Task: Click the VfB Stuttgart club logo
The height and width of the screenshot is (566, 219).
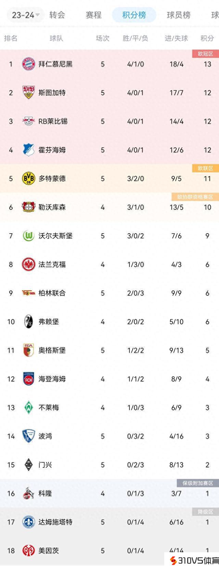Action: tap(28, 93)
